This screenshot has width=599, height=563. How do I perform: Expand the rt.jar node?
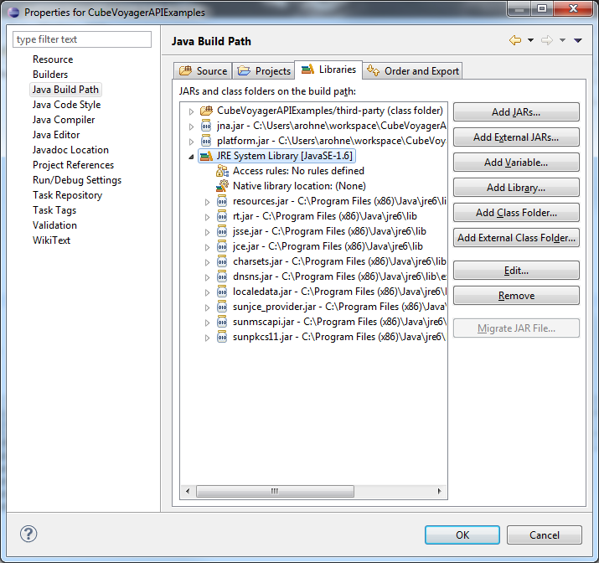point(208,217)
